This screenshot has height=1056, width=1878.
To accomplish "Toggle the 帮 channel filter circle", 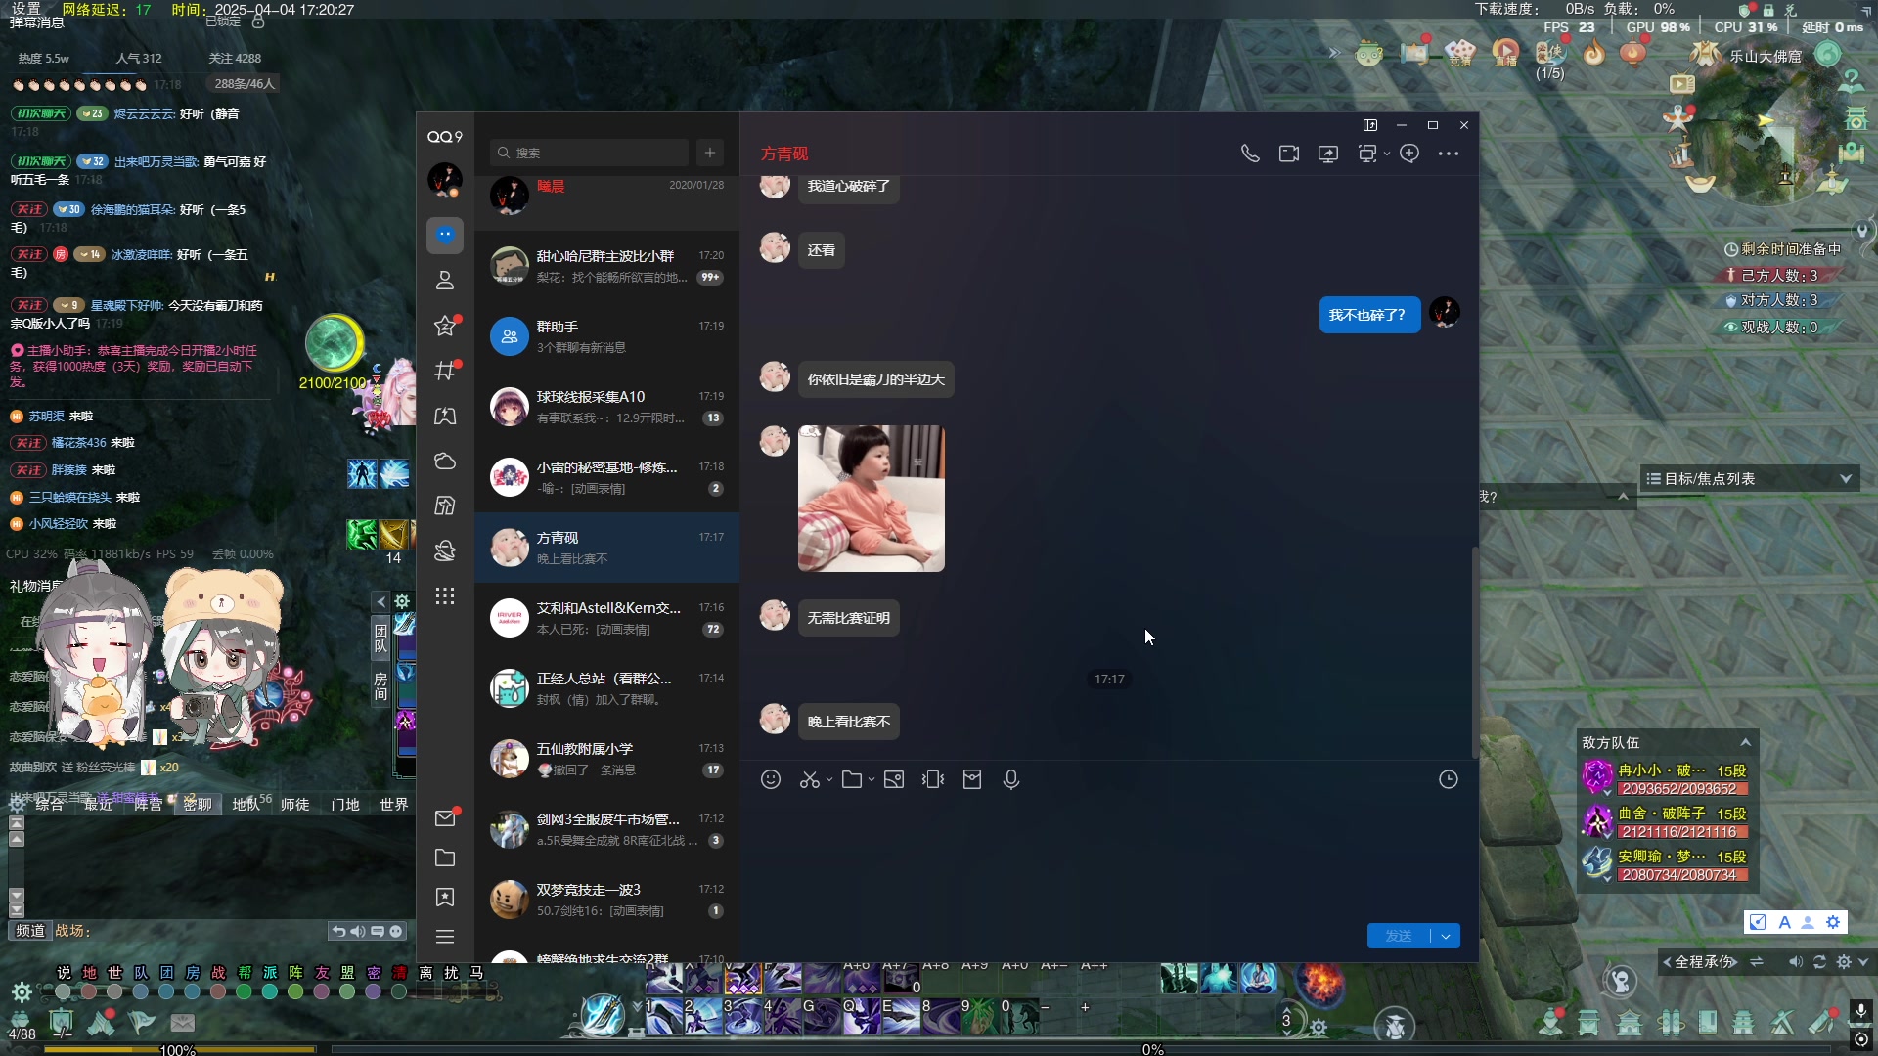I will point(244,991).
